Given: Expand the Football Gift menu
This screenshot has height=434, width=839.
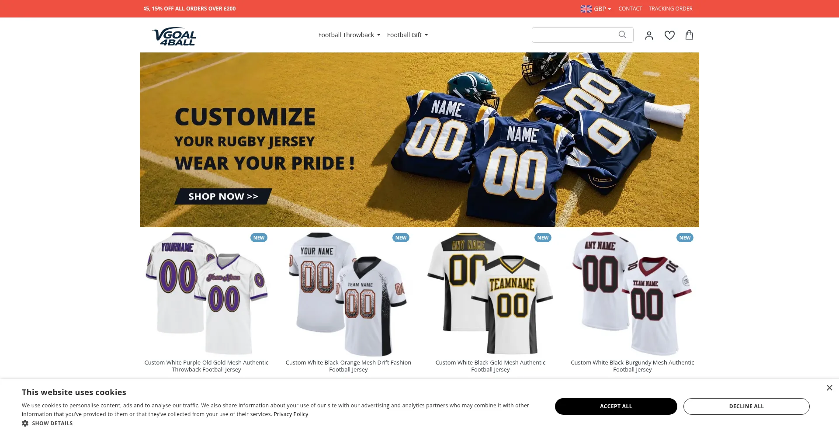Looking at the screenshot, I should [x=407, y=35].
